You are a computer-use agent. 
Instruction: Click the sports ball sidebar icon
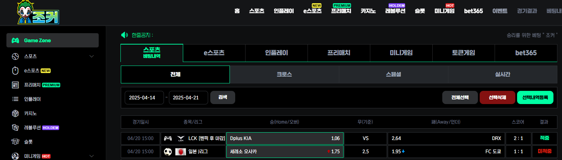(x=15, y=56)
